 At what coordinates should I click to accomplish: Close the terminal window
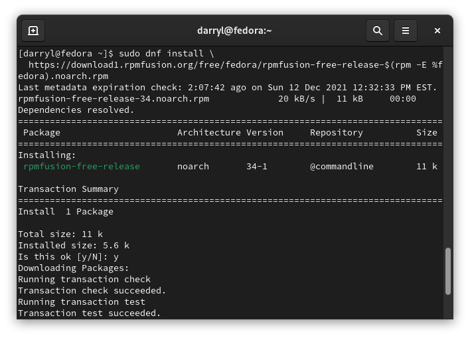pos(437,31)
